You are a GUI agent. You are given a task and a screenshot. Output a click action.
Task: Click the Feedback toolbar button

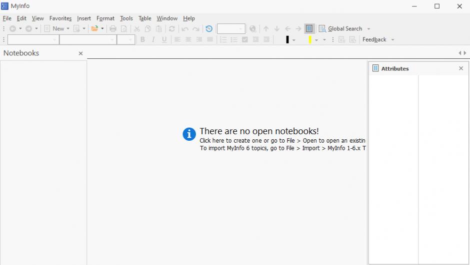374,39
